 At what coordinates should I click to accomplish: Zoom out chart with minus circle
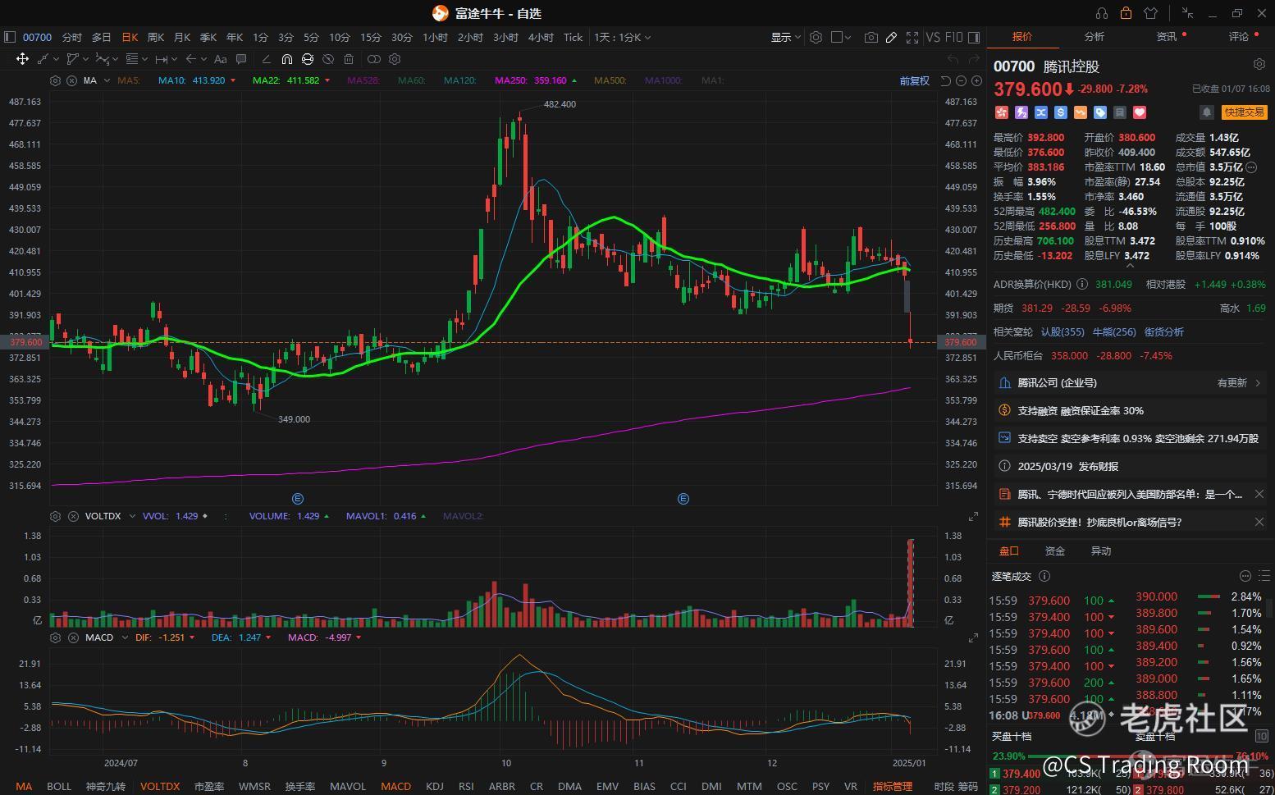tap(961, 80)
